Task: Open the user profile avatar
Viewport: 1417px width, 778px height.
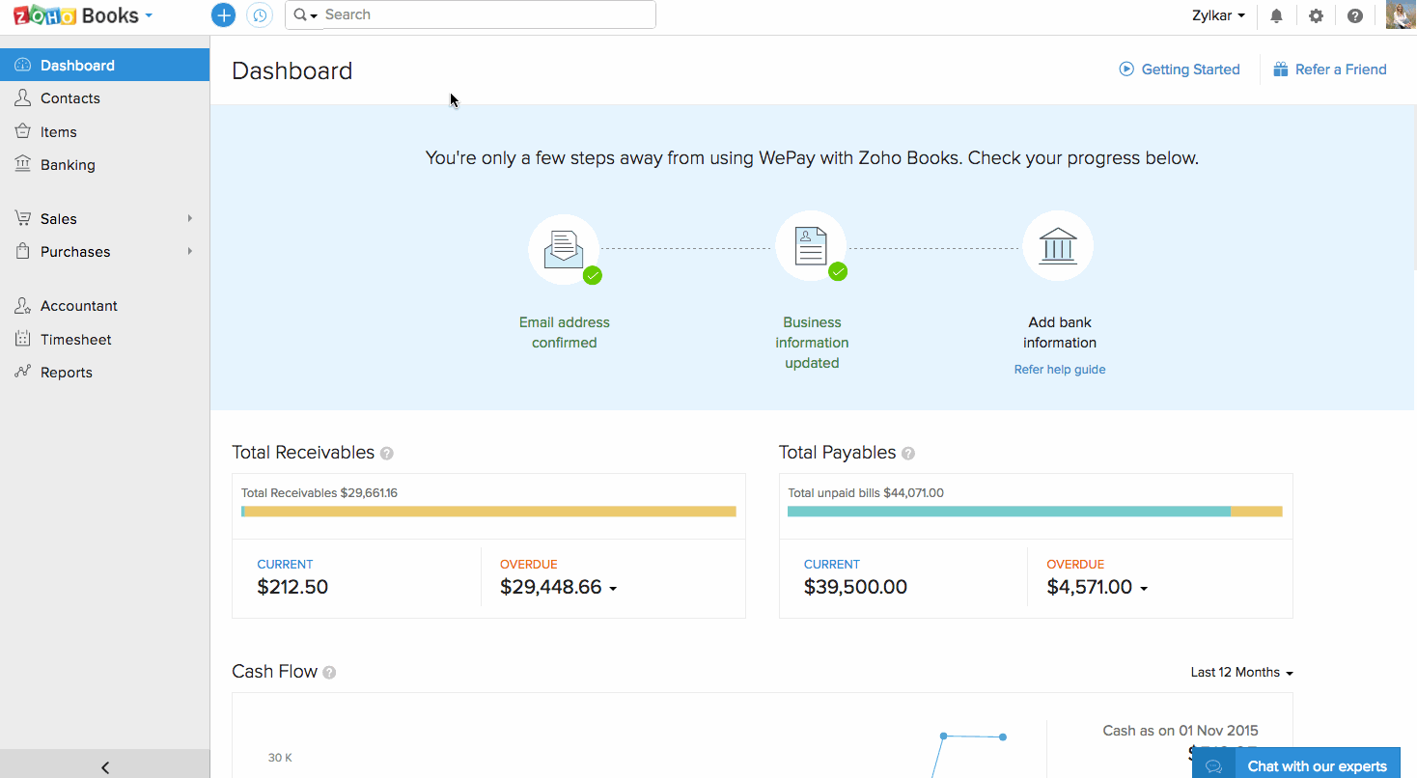Action: tap(1401, 14)
